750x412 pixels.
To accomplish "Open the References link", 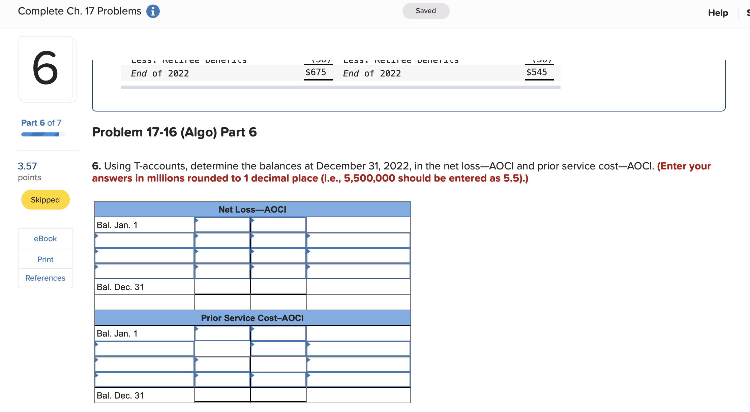I will (45, 278).
